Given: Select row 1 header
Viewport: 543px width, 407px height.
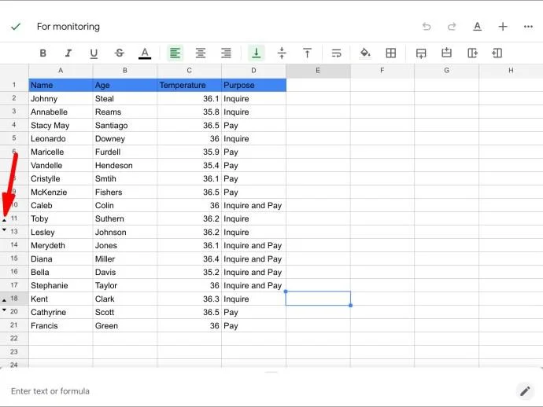Looking at the screenshot, I should (x=14, y=85).
